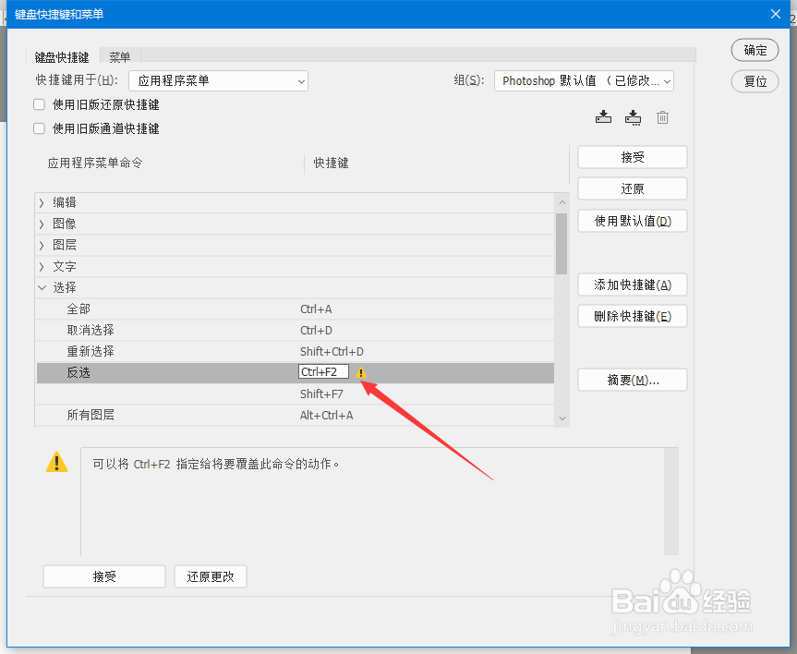Click warning icon beside the Ctrl+F2 shortcut
The image size is (797, 654).
(360, 373)
